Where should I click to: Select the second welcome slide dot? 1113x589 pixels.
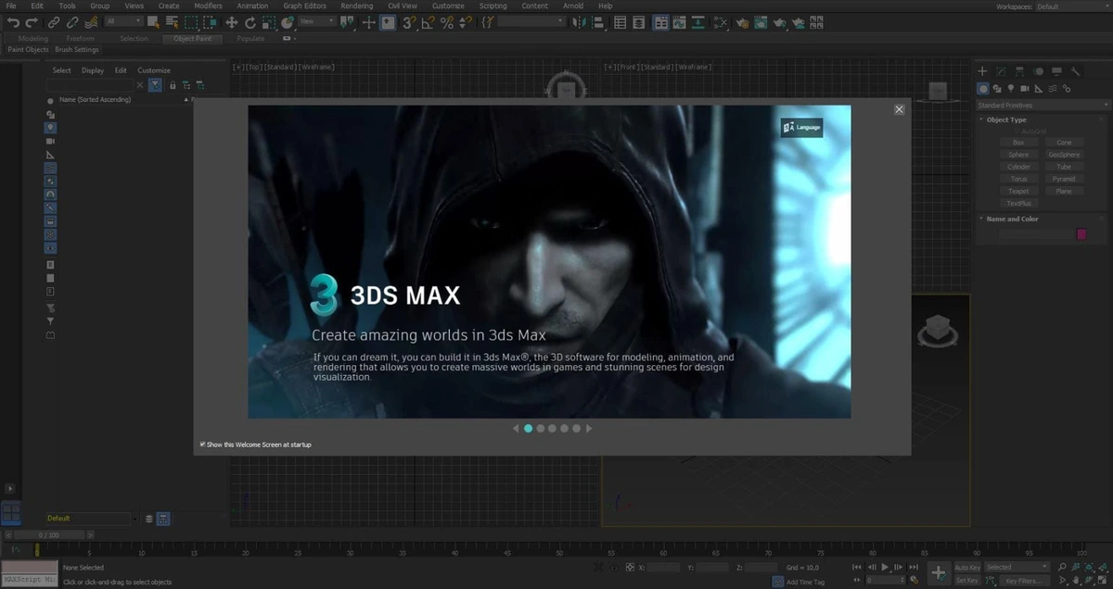pos(540,429)
